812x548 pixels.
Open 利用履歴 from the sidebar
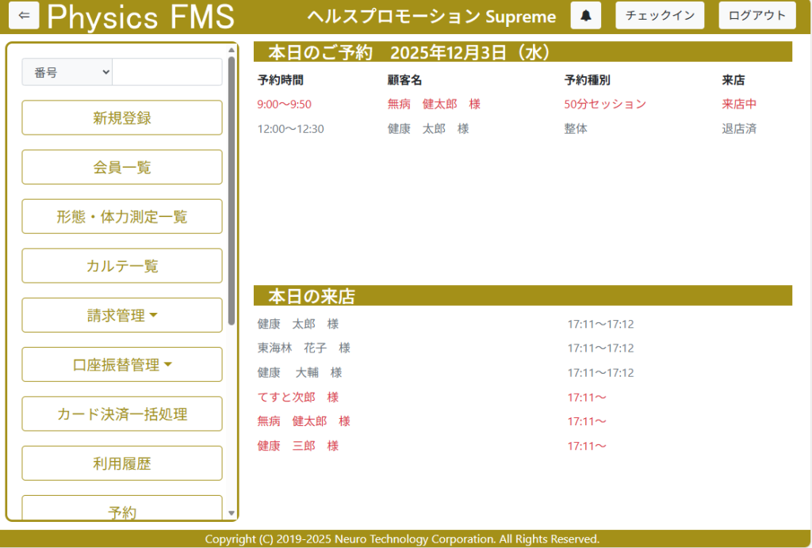coord(122,463)
